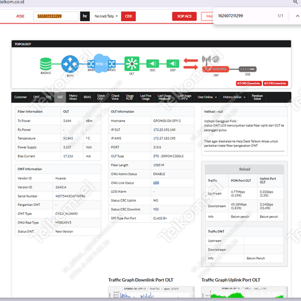Click the TOPOLOGY panel header
Screen dimensions: 301x301
(151, 44)
